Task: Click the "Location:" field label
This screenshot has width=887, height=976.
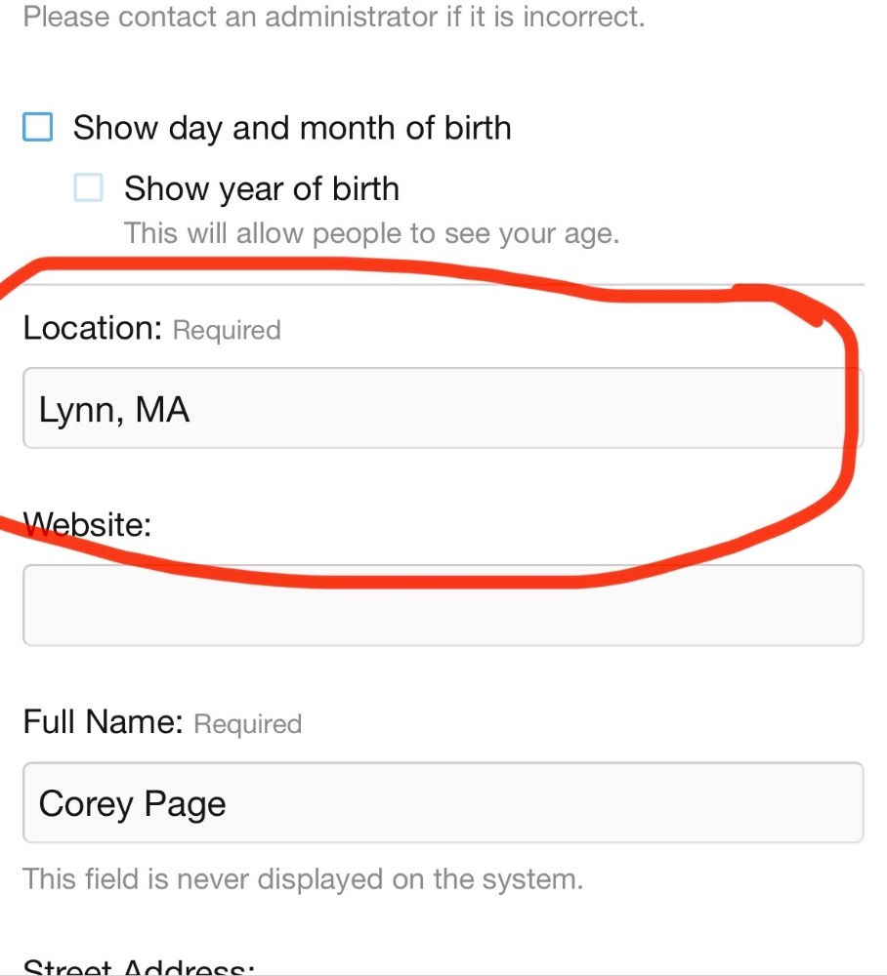Action: point(92,329)
